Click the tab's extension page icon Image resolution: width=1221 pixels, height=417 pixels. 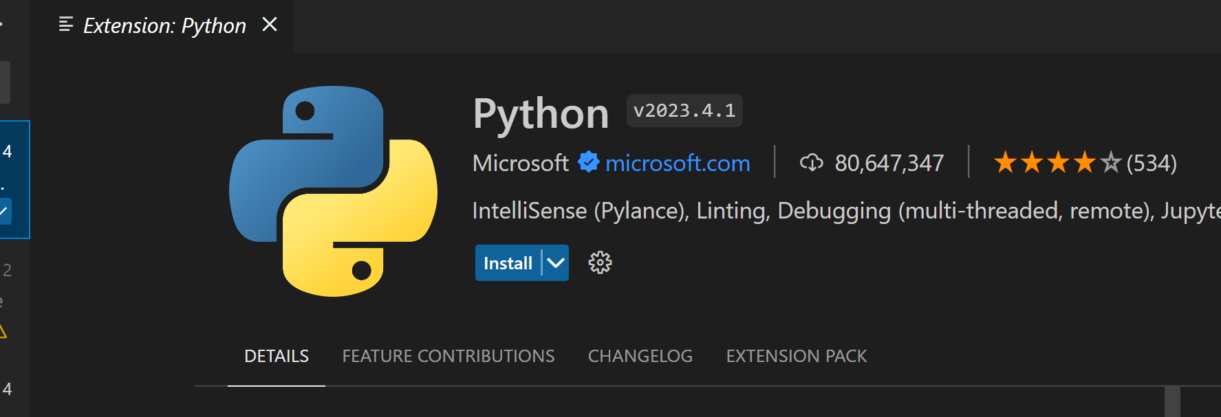(x=66, y=25)
